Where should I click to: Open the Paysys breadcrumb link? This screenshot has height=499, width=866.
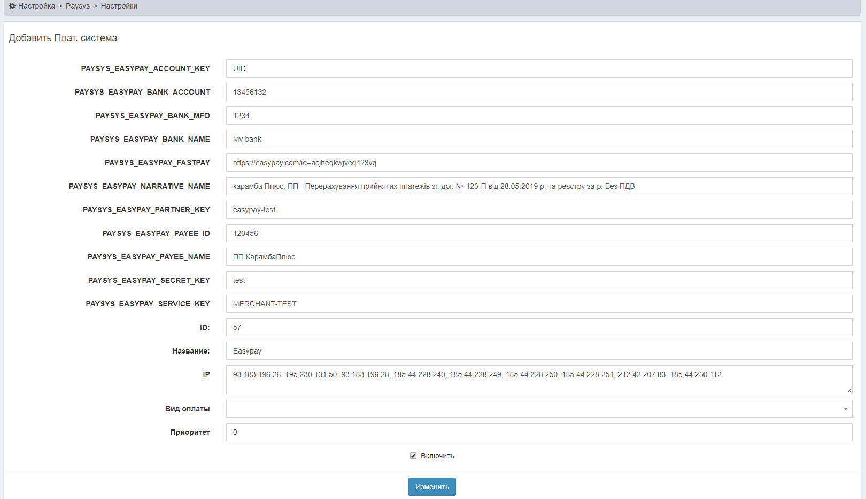[78, 6]
